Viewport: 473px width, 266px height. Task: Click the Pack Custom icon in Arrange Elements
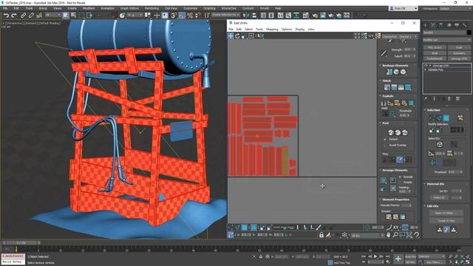coord(383,180)
